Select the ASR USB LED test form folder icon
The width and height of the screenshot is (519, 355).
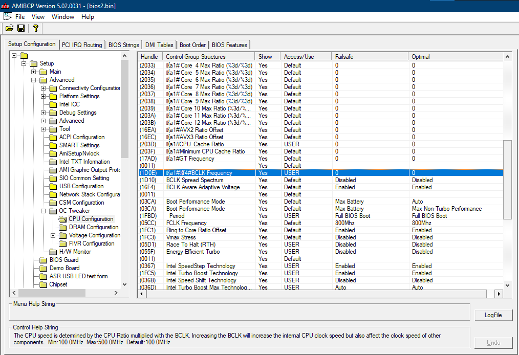point(44,276)
